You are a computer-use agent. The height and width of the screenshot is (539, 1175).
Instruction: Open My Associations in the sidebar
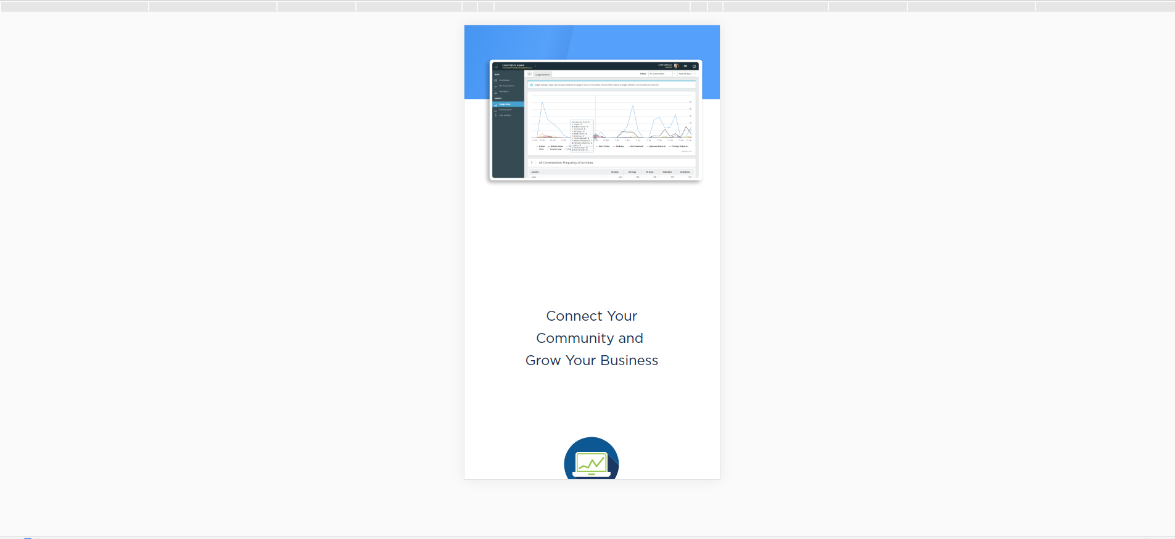click(506, 86)
